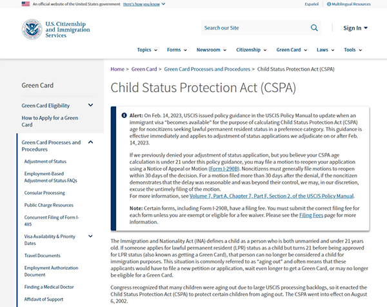Open the Form I-290B link
The width and height of the screenshot is (387, 307).
pos(224,169)
